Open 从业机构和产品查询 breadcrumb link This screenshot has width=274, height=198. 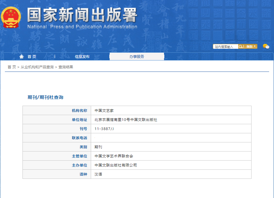(37, 67)
